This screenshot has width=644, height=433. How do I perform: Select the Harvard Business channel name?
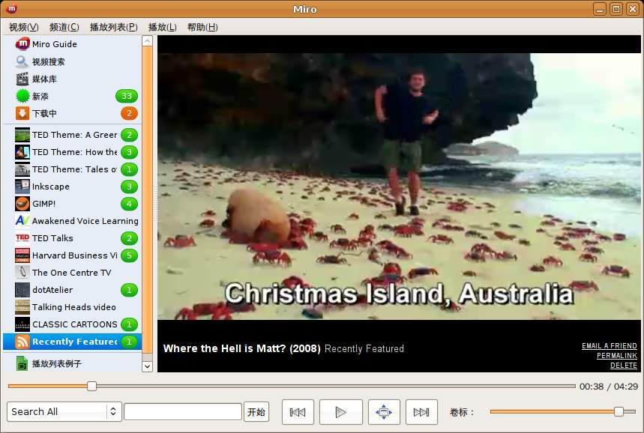75,255
